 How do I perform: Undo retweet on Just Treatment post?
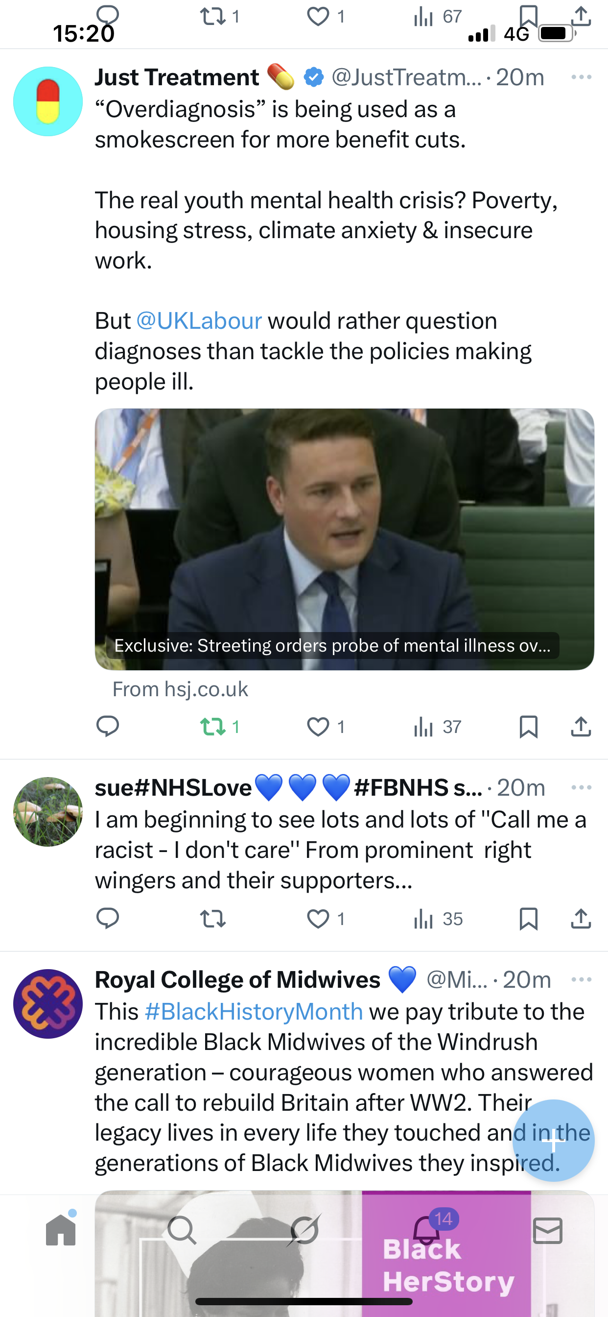tap(213, 727)
